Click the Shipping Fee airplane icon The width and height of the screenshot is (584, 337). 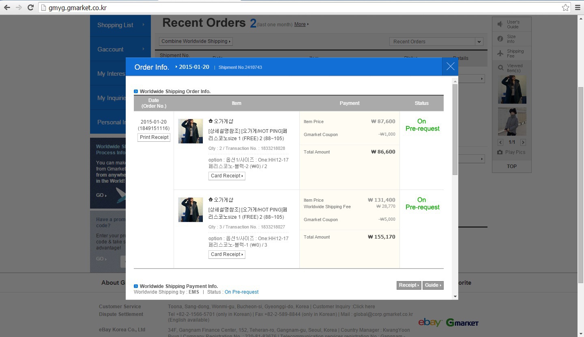(500, 53)
